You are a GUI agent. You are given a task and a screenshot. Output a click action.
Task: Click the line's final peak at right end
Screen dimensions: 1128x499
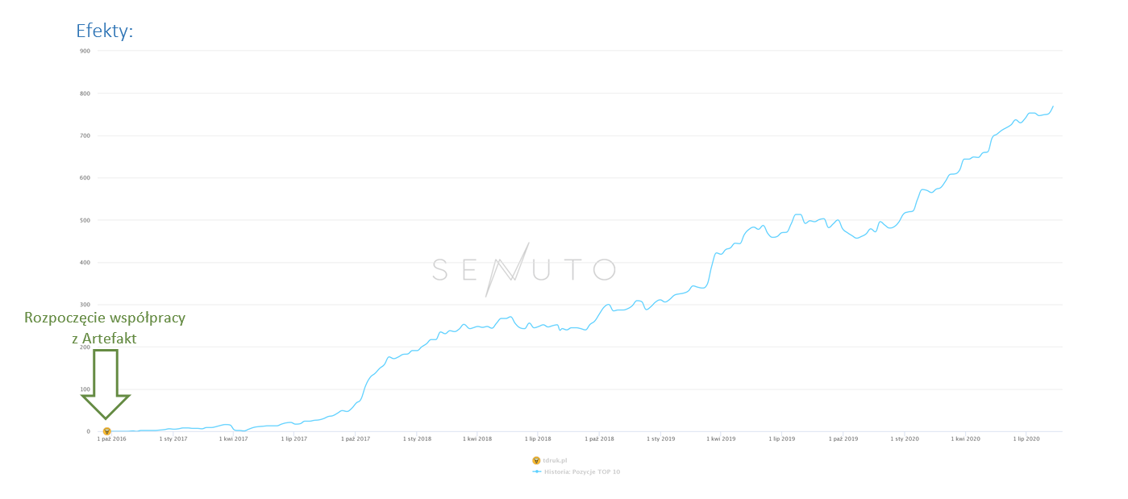point(1053,106)
